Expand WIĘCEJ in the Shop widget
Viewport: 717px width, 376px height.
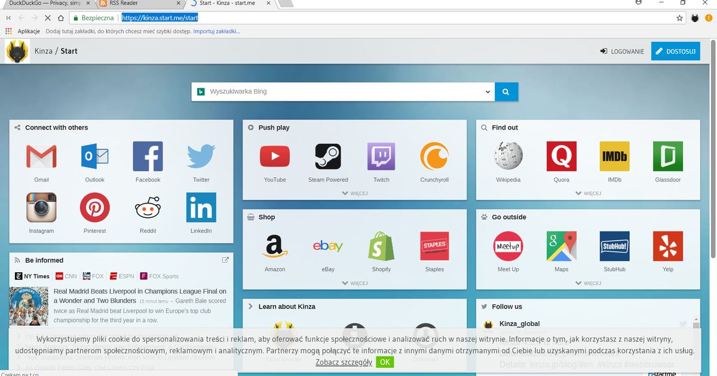(x=355, y=283)
